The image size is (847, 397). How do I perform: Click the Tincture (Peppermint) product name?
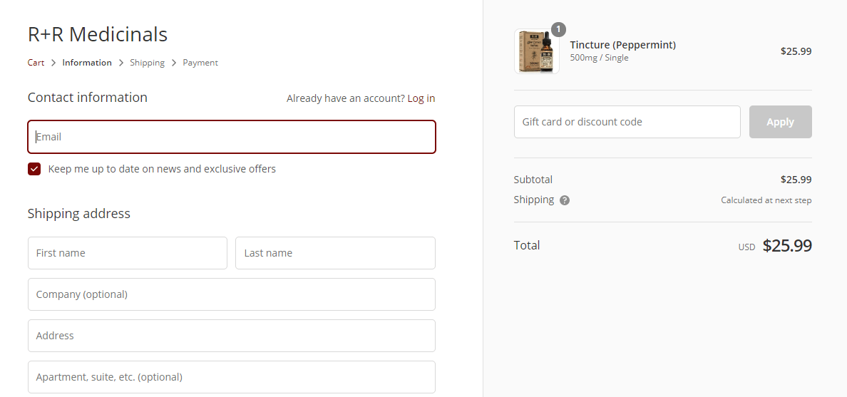tap(623, 45)
